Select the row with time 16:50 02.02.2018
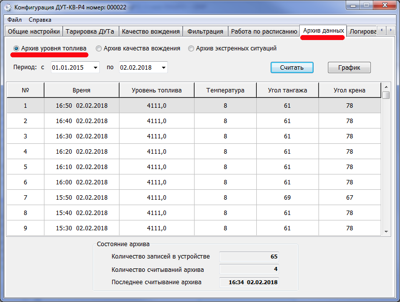 [194, 105]
